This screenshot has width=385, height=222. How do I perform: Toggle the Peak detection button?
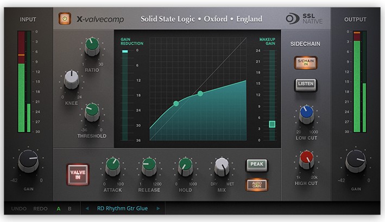click(257, 165)
